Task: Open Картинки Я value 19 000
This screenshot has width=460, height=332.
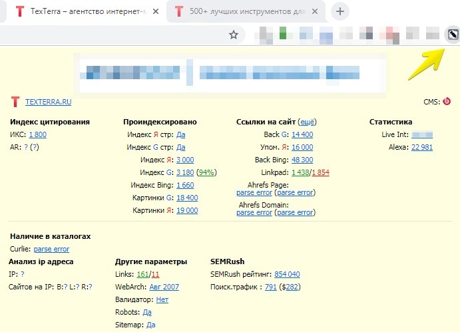Action: click(187, 210)
